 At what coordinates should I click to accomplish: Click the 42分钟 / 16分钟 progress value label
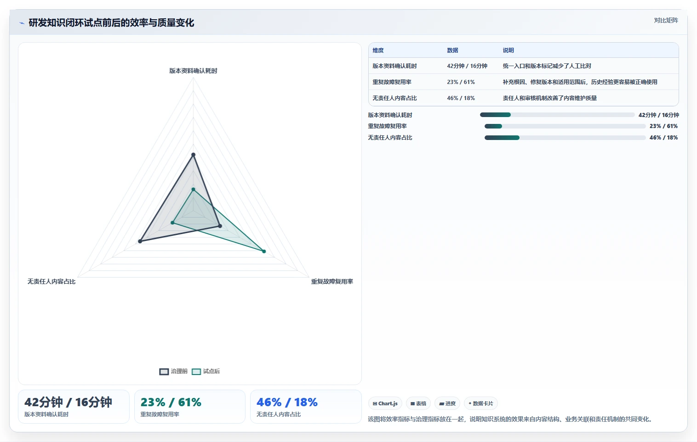[x=658, y=115]
